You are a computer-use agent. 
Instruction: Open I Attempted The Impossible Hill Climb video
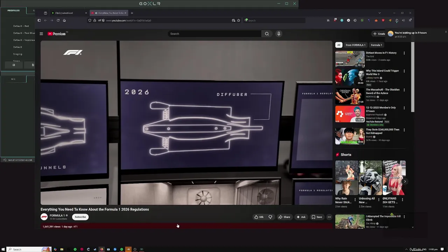point(350,221)
